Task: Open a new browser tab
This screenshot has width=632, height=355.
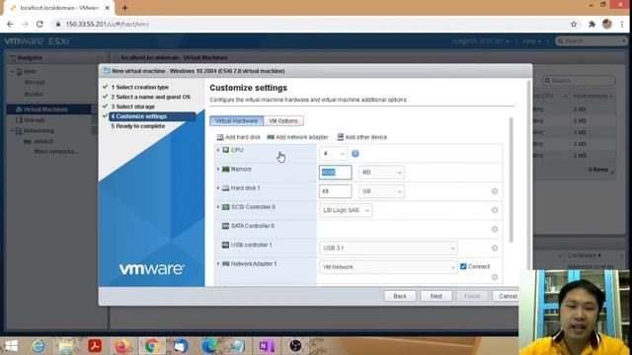Action: click(x=124, y=8)
